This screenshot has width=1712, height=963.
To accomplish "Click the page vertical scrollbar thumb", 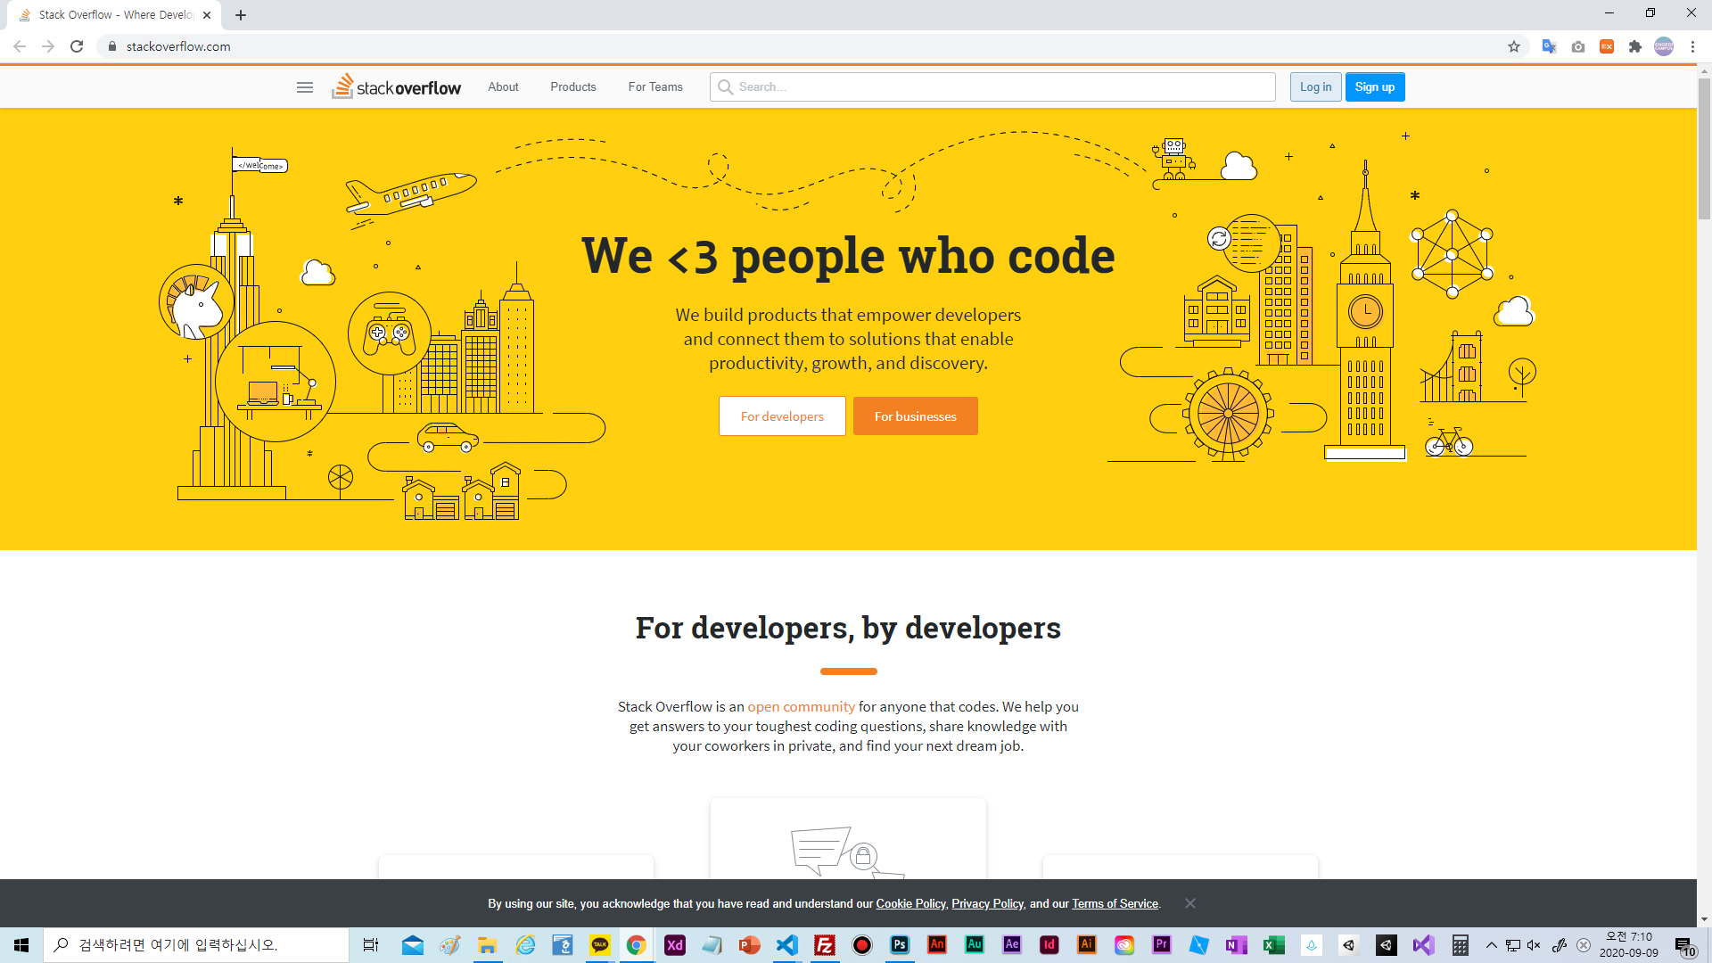I will click(x=1704, y=148).
